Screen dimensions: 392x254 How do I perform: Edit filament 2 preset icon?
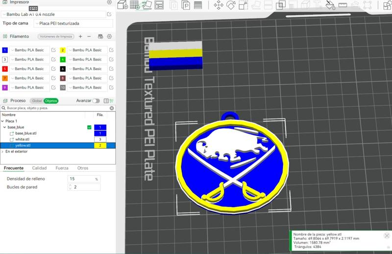(111, 50)
